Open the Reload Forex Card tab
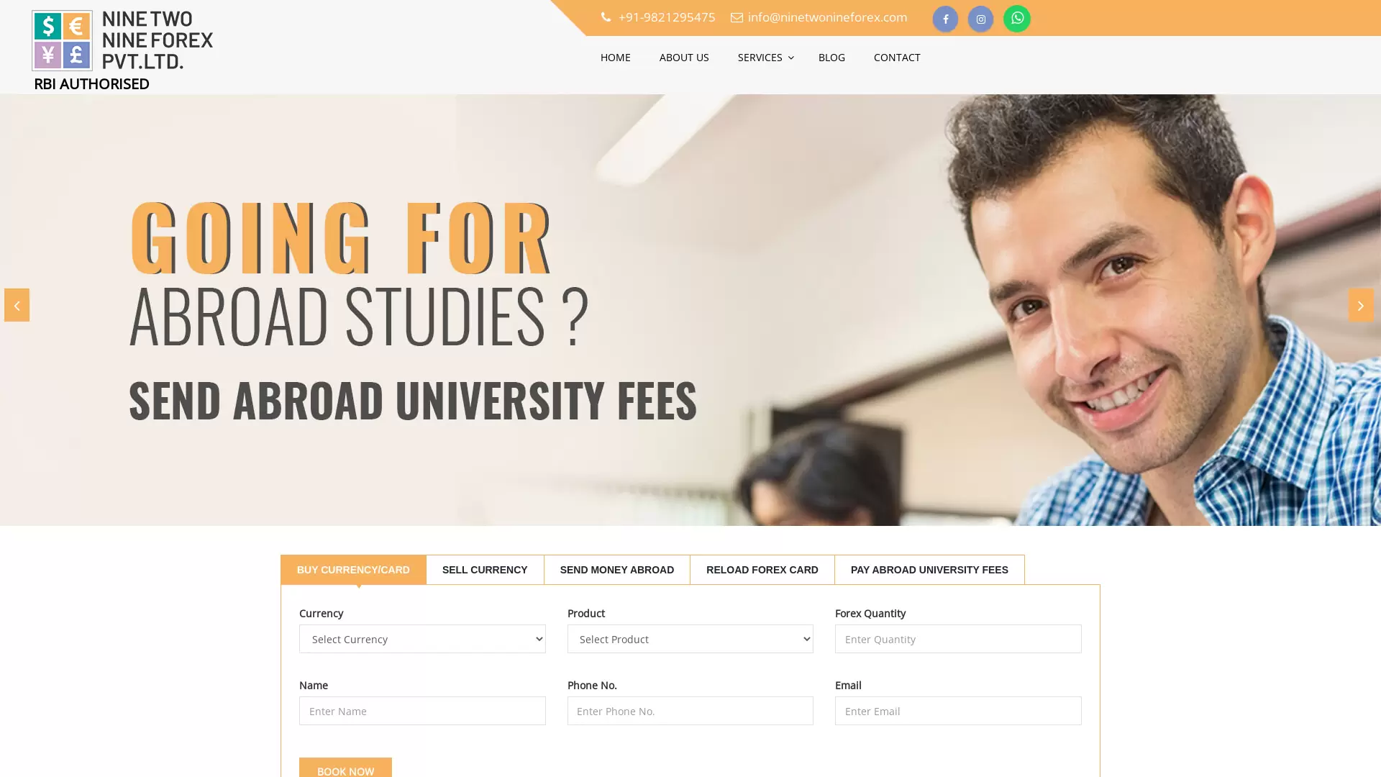Viewport: 1381px width, 777px height. [x=762, y=570]
